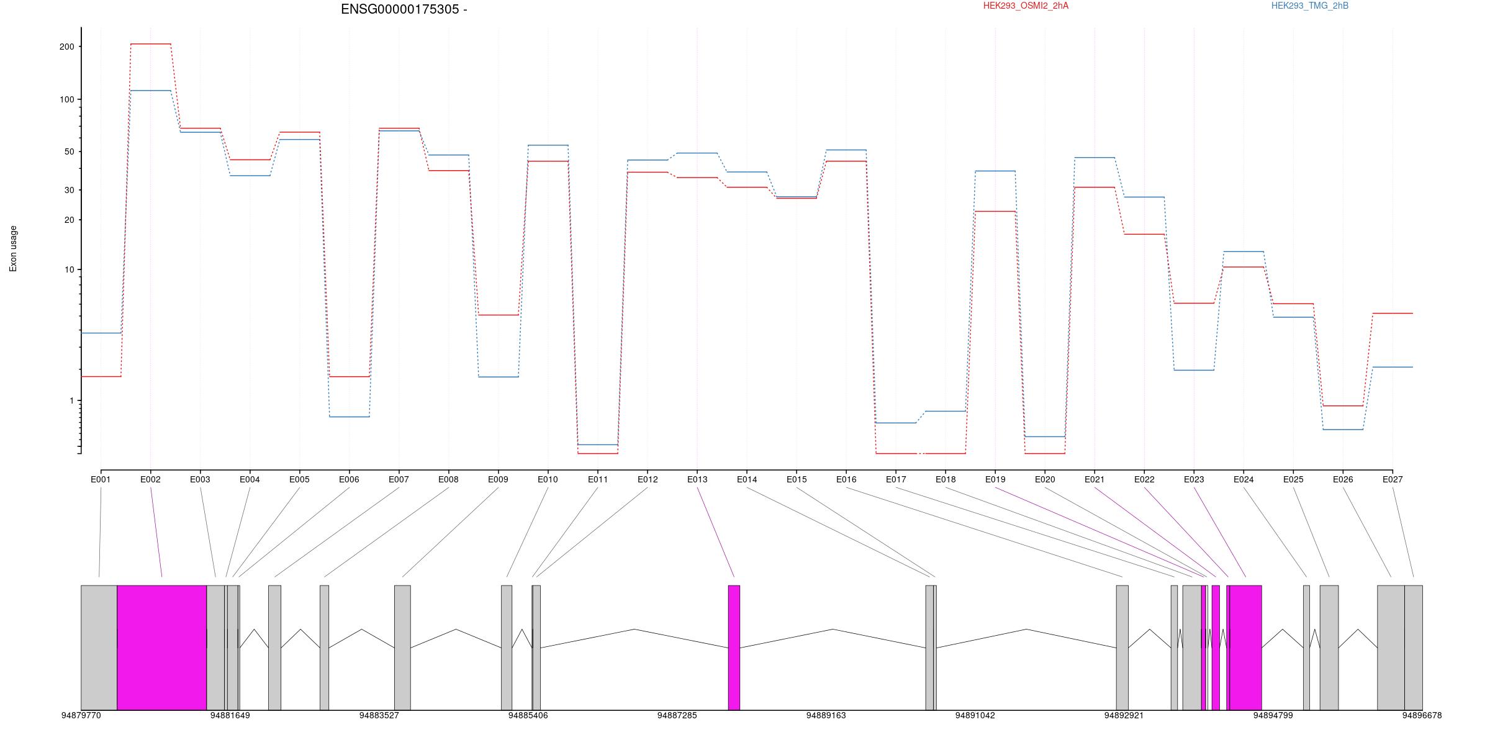1490x745 pixels.
Task: Click the 10 y-axis tick label
Action: (69, 269)
